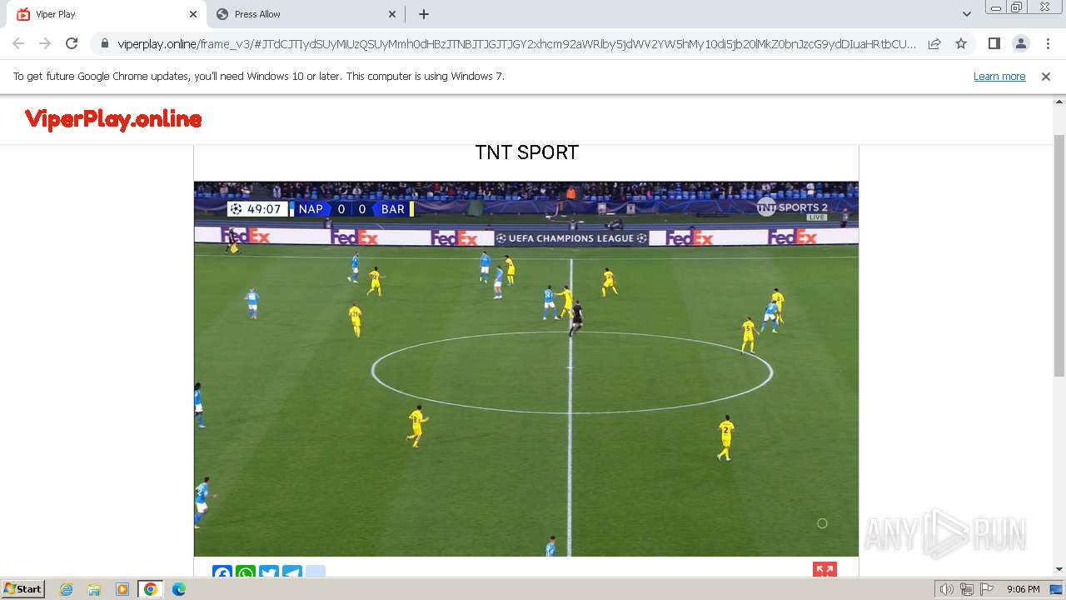Open Windows Media Player from taskbar

point(122,589)
